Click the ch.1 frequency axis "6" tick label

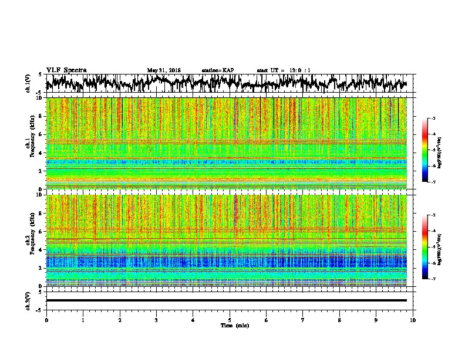tap(42, 134)
